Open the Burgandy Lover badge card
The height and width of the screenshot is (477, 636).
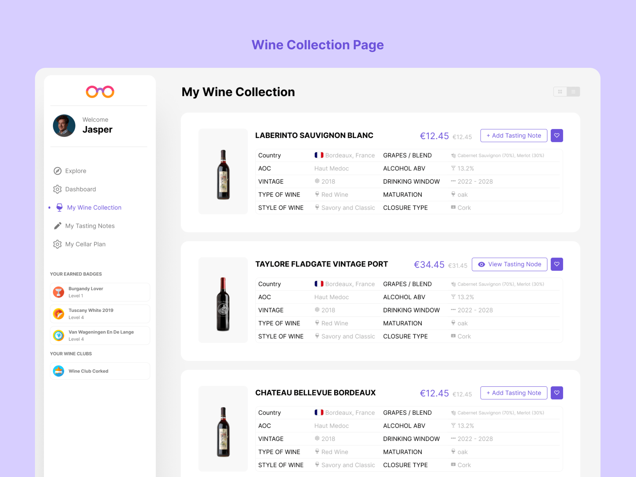[100, 292]
